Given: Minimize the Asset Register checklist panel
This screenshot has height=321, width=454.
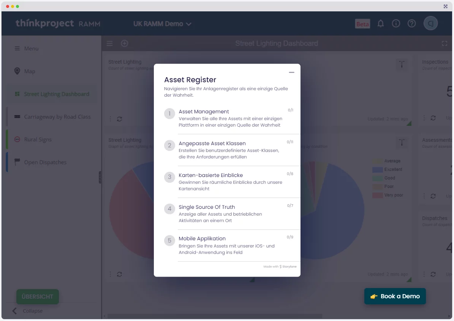Looking at the screenshot, I should 291,72.
